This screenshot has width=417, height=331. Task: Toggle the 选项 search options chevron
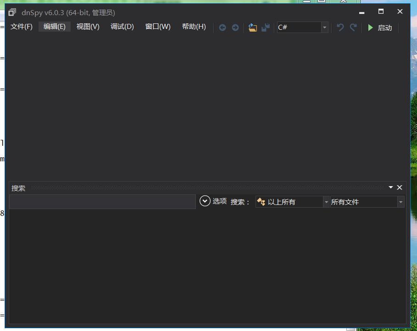[x=205, y=201]
